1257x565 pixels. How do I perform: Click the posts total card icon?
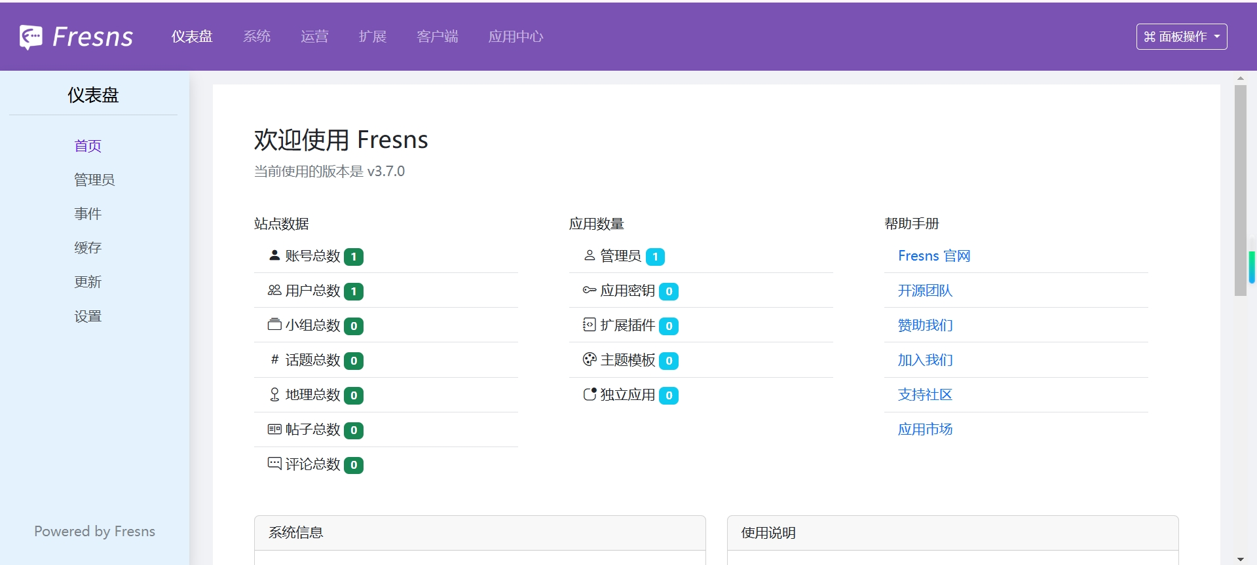coord(274,429)
